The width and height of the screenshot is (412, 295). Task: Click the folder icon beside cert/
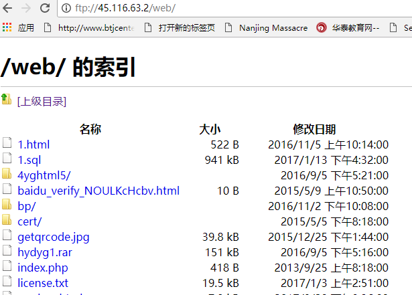[x=7, y=219]
